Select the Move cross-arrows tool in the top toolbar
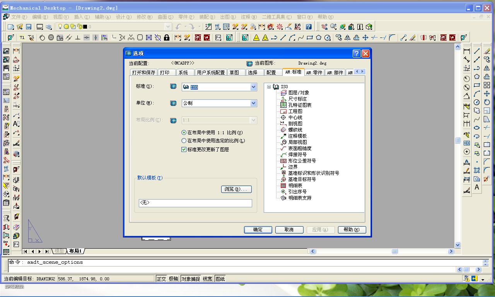 click(365, 38)
